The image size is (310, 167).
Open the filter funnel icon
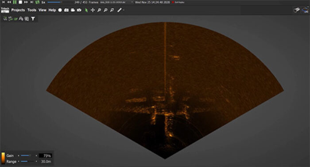33,19
